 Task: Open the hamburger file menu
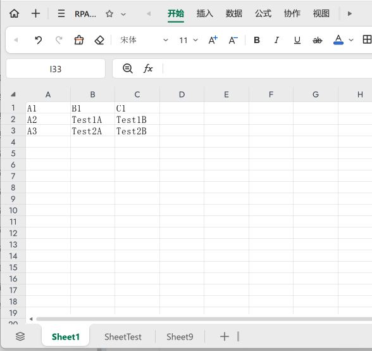61,13
